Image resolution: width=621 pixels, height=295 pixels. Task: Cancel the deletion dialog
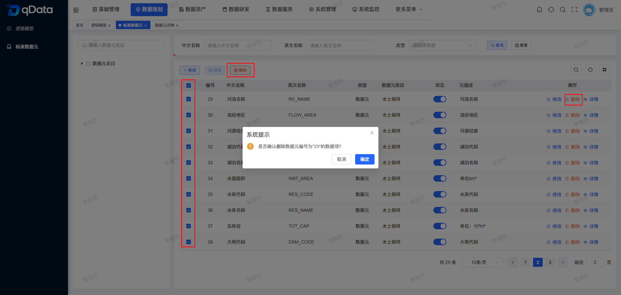[x=342, y=159]
